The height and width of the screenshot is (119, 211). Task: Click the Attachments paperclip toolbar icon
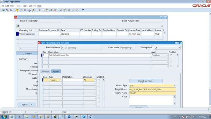[x=73, y=10]
